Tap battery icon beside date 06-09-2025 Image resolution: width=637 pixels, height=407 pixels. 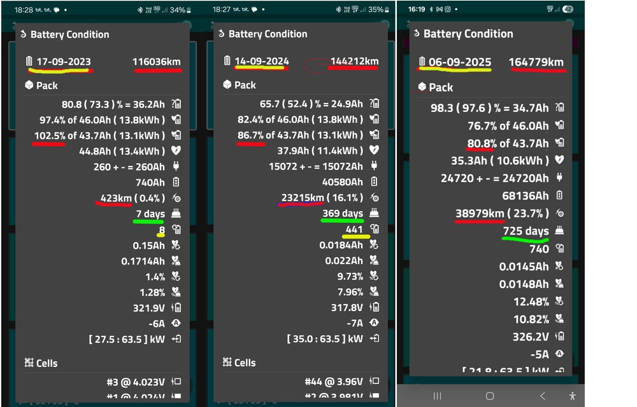[422, 61]
